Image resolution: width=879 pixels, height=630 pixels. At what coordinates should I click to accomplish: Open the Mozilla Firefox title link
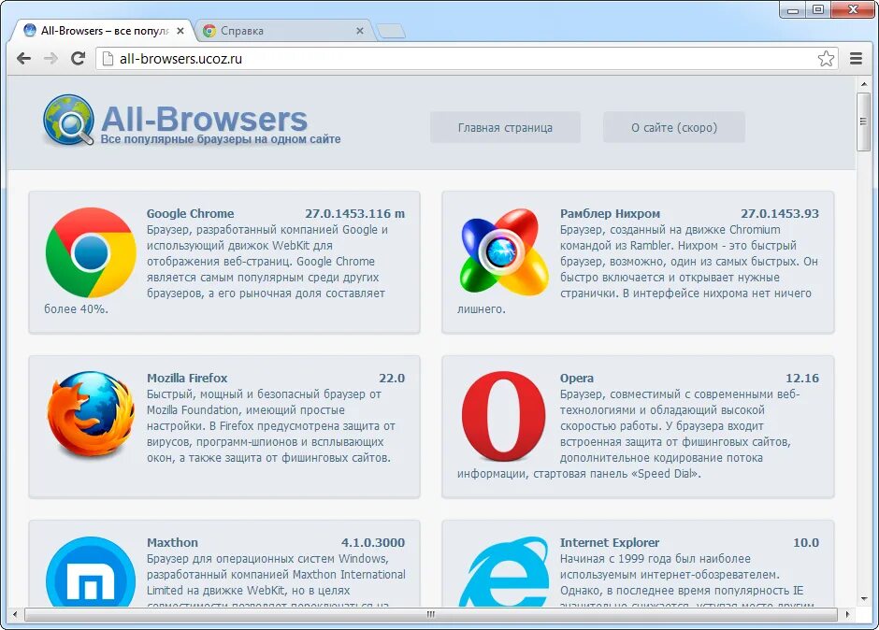tap(187, 378)
